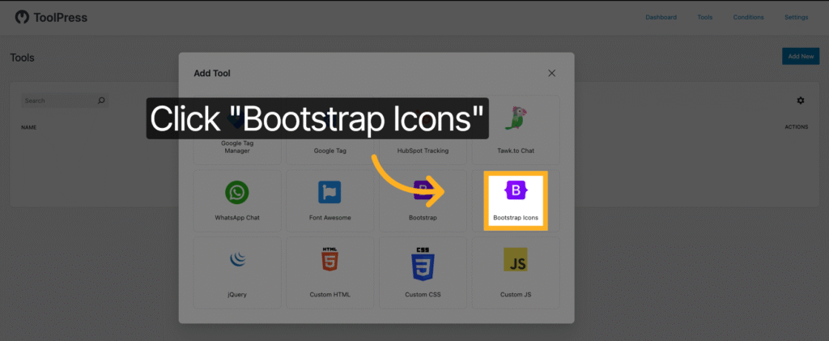Click the search magnifier icon
829x341 pixels.
(x=101, y=101)
